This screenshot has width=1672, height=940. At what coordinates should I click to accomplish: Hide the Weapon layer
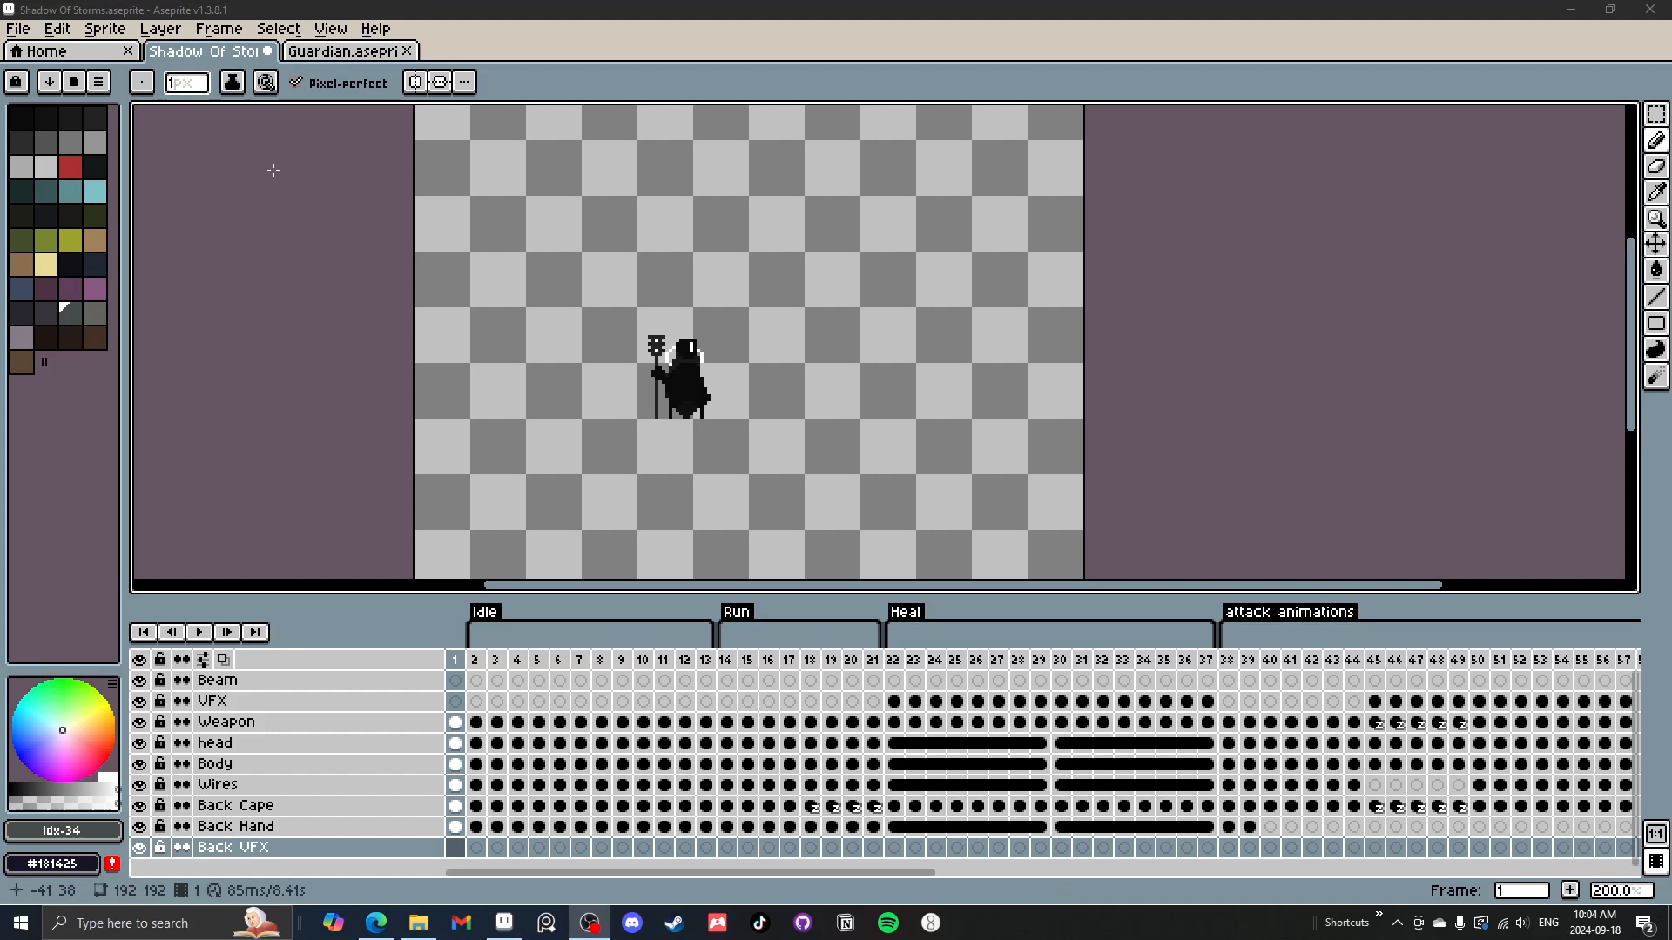pos(139,722)
